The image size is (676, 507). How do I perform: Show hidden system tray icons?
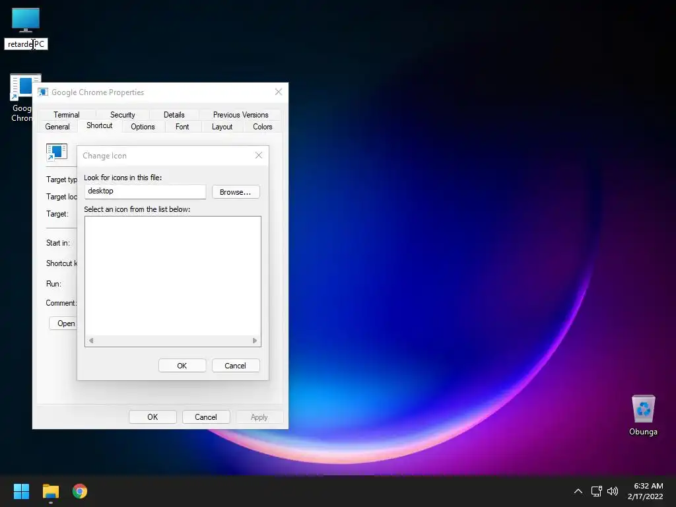[578, 491]
